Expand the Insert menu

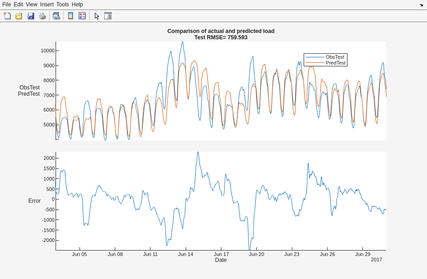click(47, 5)
